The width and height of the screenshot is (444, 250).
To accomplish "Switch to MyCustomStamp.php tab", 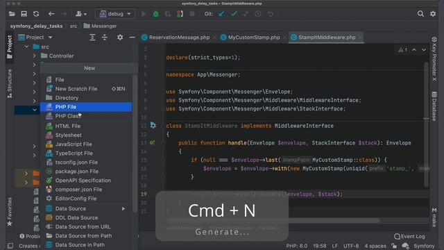I will tap(254, 37).
